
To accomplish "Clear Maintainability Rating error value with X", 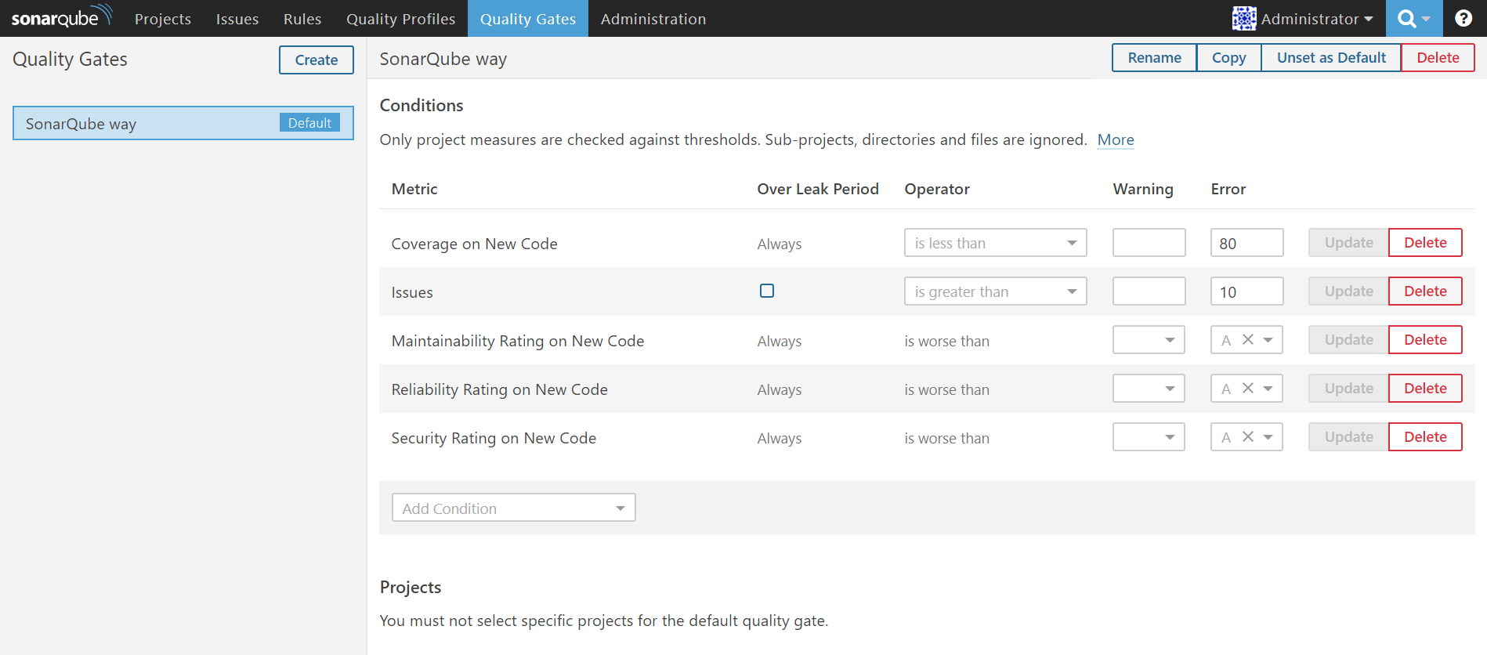I will tap(1248, 340).
